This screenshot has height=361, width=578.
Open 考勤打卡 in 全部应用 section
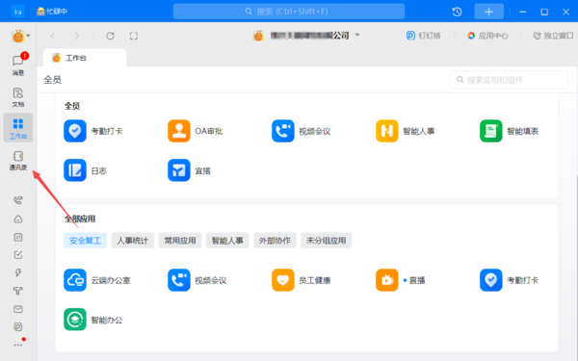point(509,280)
